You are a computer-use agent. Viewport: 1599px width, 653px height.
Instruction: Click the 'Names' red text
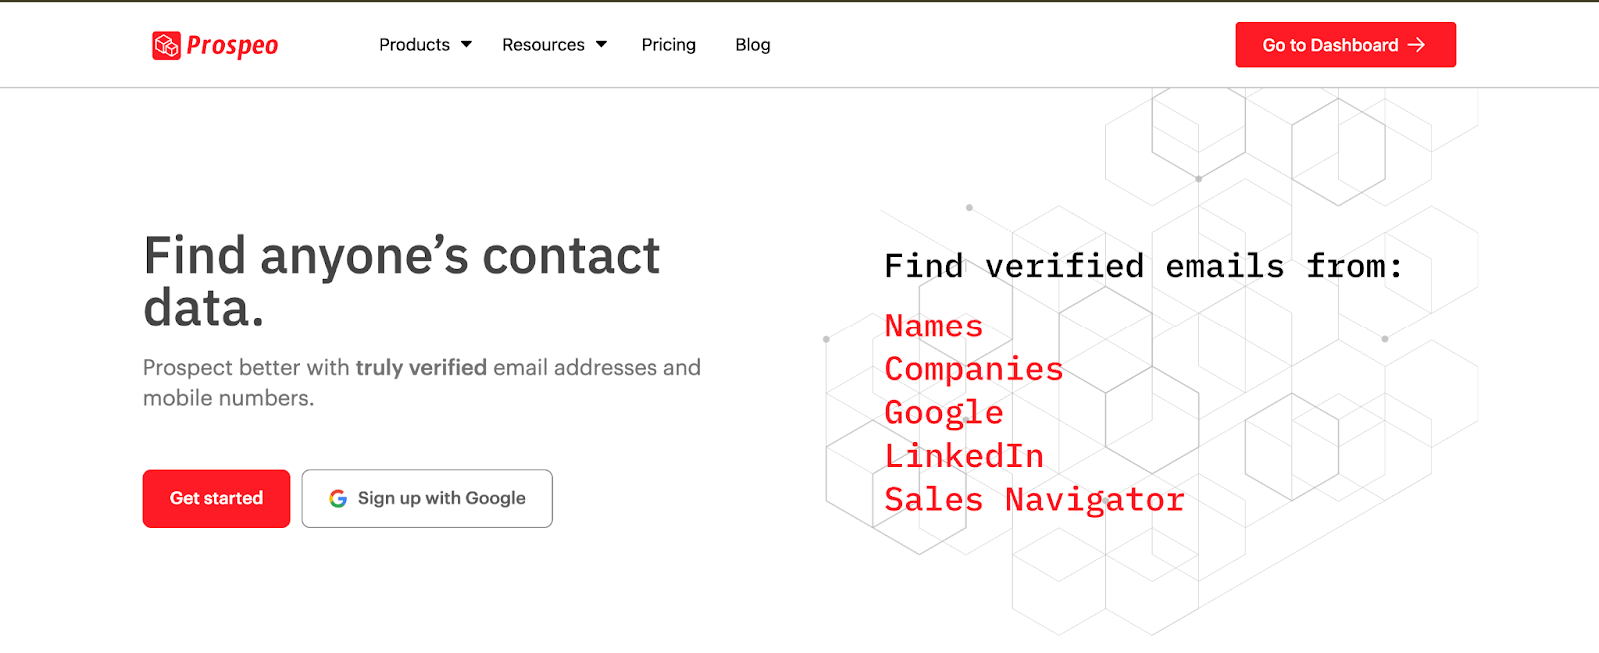coord(933,326)
